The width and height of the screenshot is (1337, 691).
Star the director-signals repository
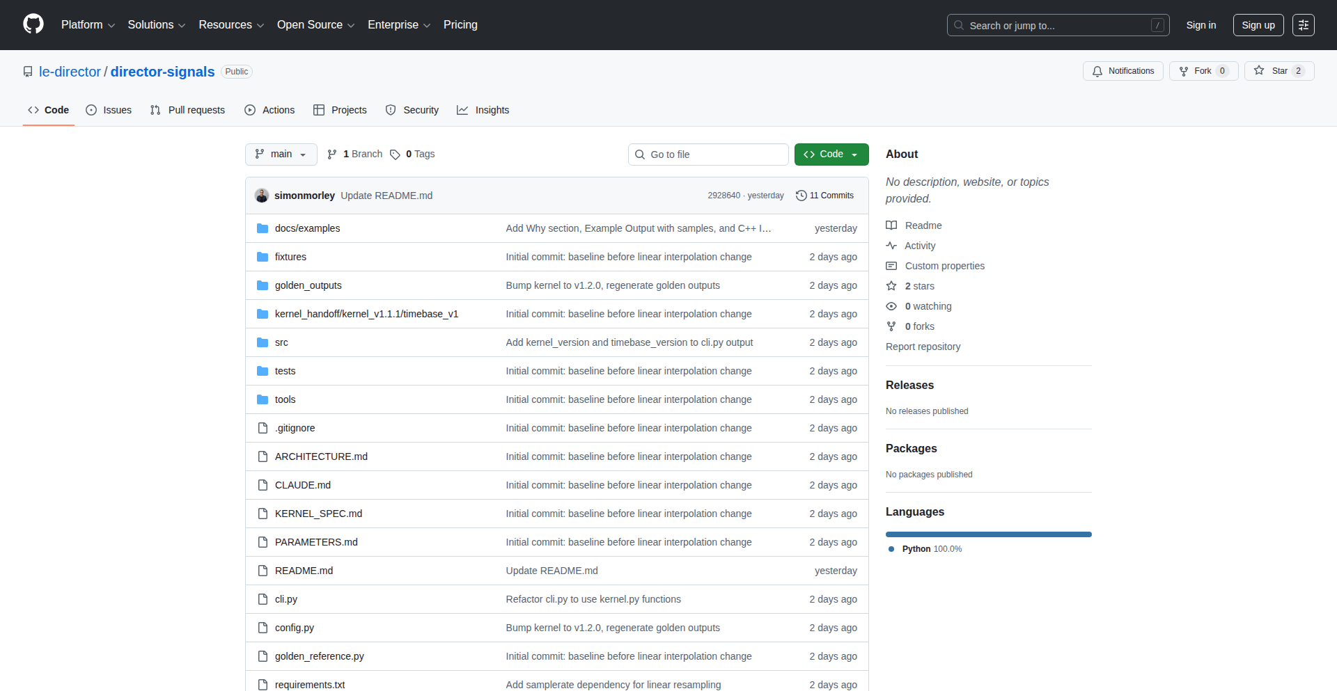pyautogui.click(x=1272, y=71)
